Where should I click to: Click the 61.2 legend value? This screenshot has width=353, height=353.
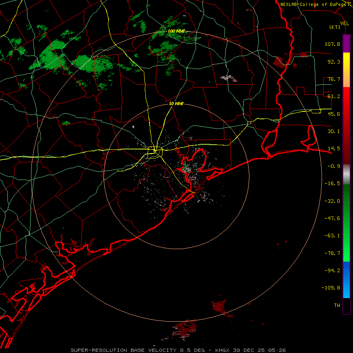click(x=334, y=96)
